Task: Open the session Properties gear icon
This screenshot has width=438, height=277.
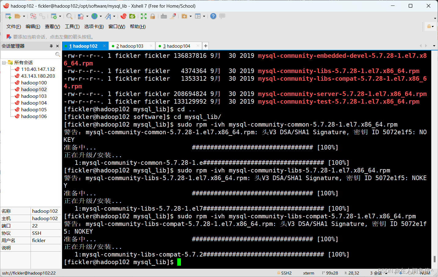Action: pyautogui.click(x=54, y=16)
